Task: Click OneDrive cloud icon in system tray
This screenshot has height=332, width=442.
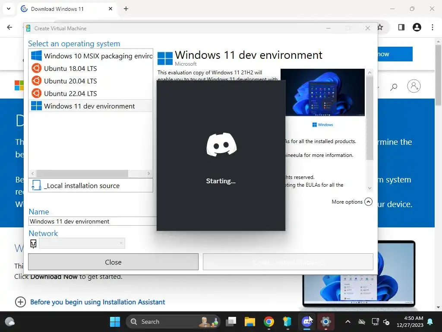Action: pyautogui.click(x=362, y=322)
